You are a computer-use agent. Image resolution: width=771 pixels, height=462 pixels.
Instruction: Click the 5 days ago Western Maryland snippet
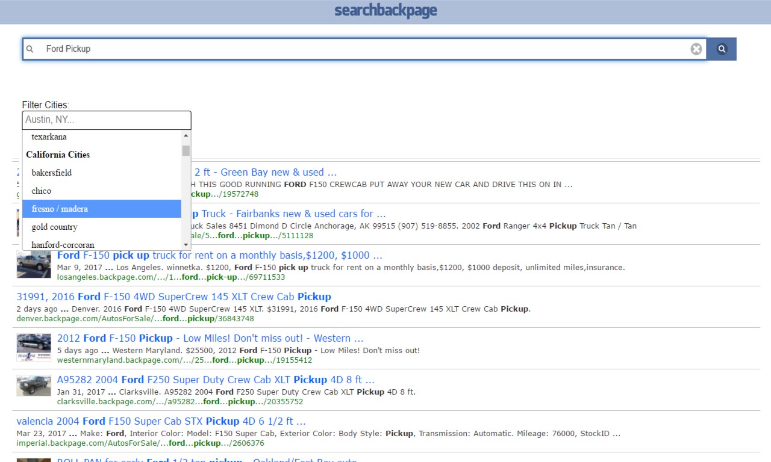pos(239,350)
